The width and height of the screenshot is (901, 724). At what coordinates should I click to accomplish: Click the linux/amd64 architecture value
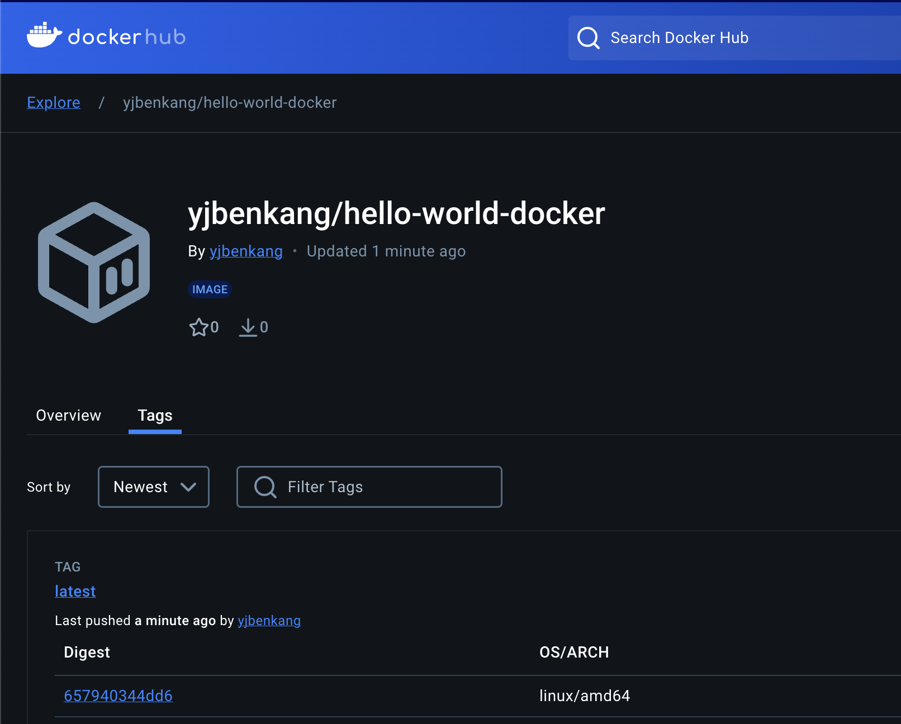click(x=585, y=696)
